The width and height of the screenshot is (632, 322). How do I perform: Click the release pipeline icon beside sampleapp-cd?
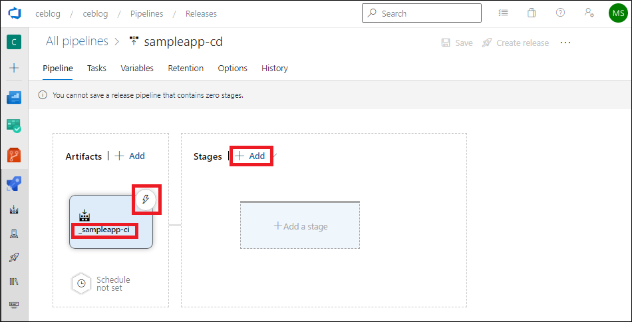[x=134, y=41]
